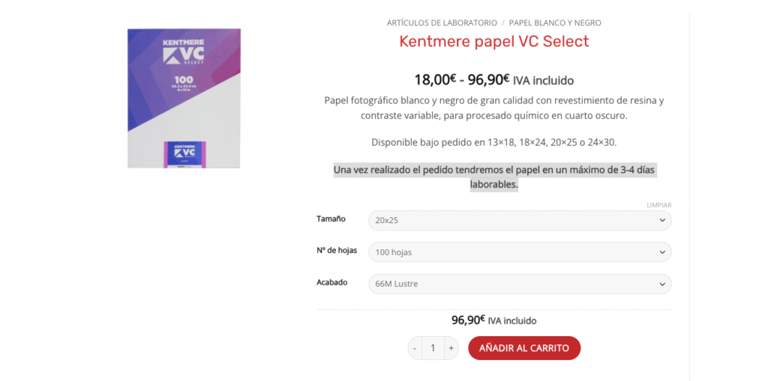
Task: Click the 18,00€ - 96,90€ price range
Action: coord(461,80)
